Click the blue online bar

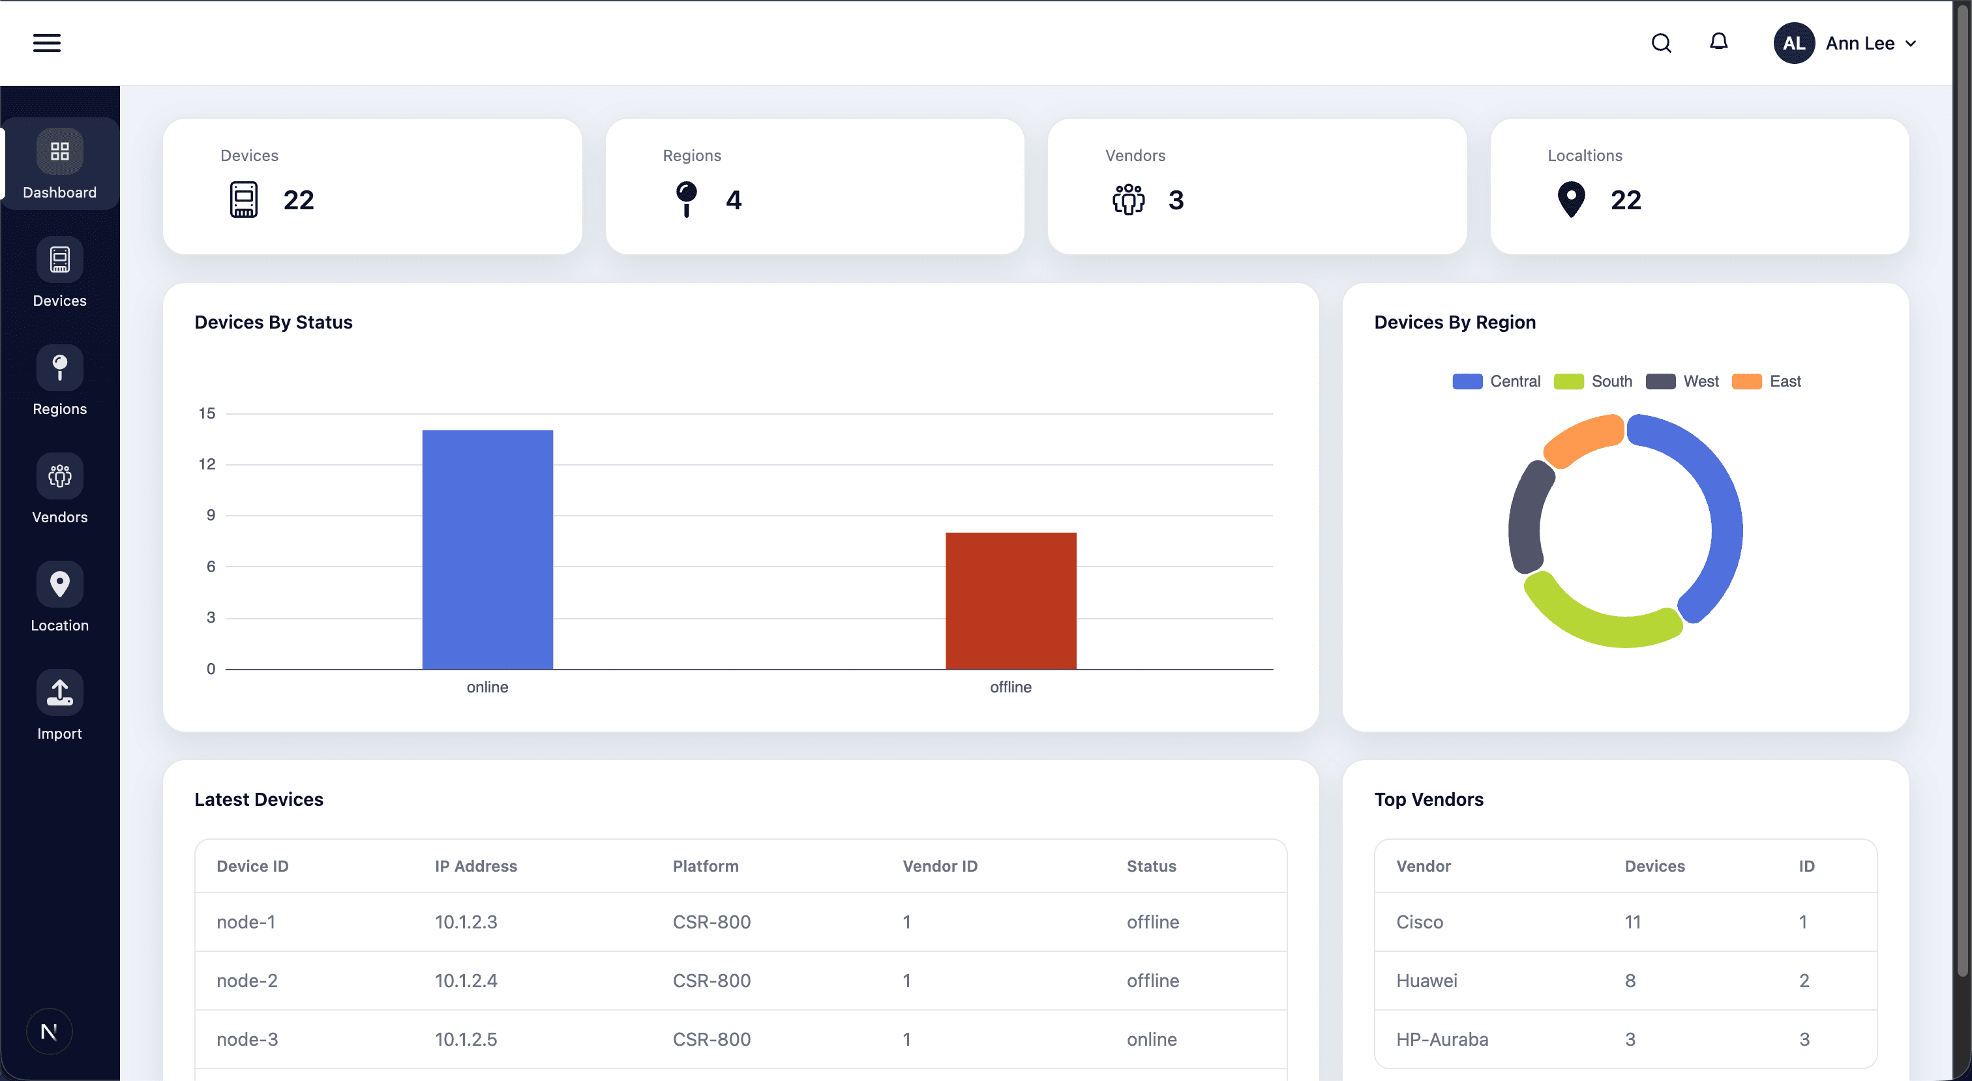coord(487,549)
